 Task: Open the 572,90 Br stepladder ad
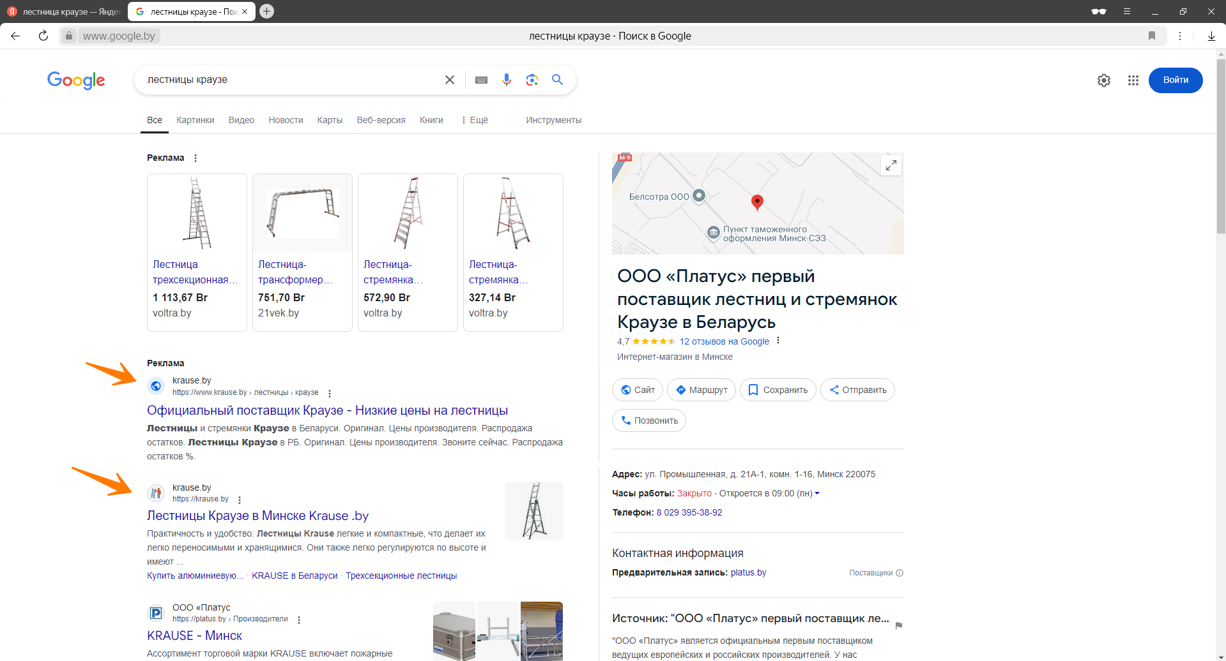click(408, 253)
